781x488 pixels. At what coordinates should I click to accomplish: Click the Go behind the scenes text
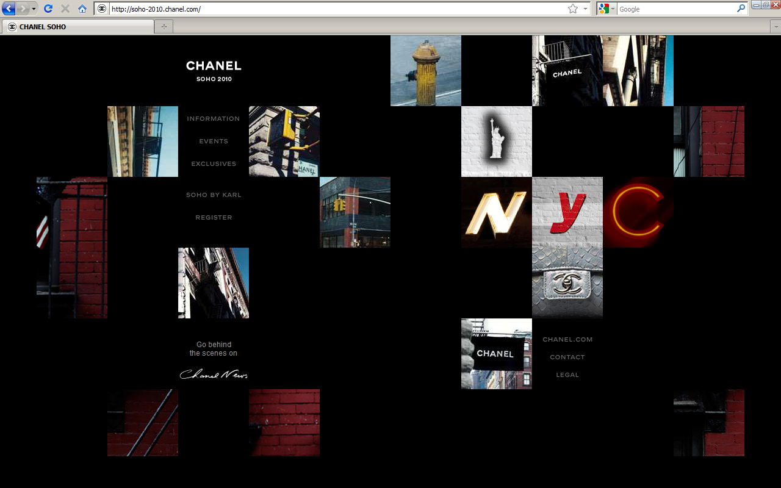[214, 349]
